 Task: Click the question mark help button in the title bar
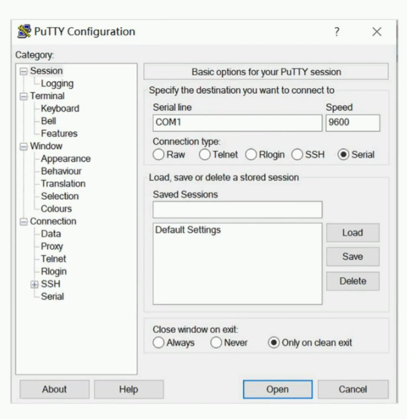point(337,32)
